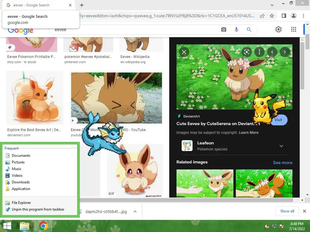Submit search with the magnifying glass icon
310x232 pixels.
[x=249, y=30]
